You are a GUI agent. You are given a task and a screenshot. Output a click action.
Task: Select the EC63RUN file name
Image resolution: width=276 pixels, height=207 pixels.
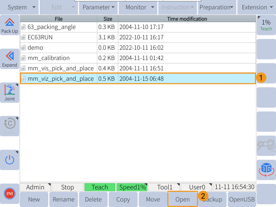[40, 37]
